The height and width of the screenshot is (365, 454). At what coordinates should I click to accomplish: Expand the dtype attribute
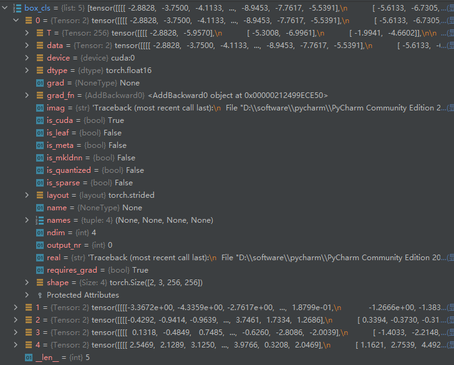point(27,70)
